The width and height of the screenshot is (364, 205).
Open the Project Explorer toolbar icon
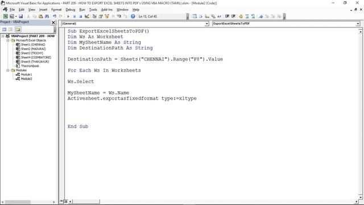[x=94, y=17]
